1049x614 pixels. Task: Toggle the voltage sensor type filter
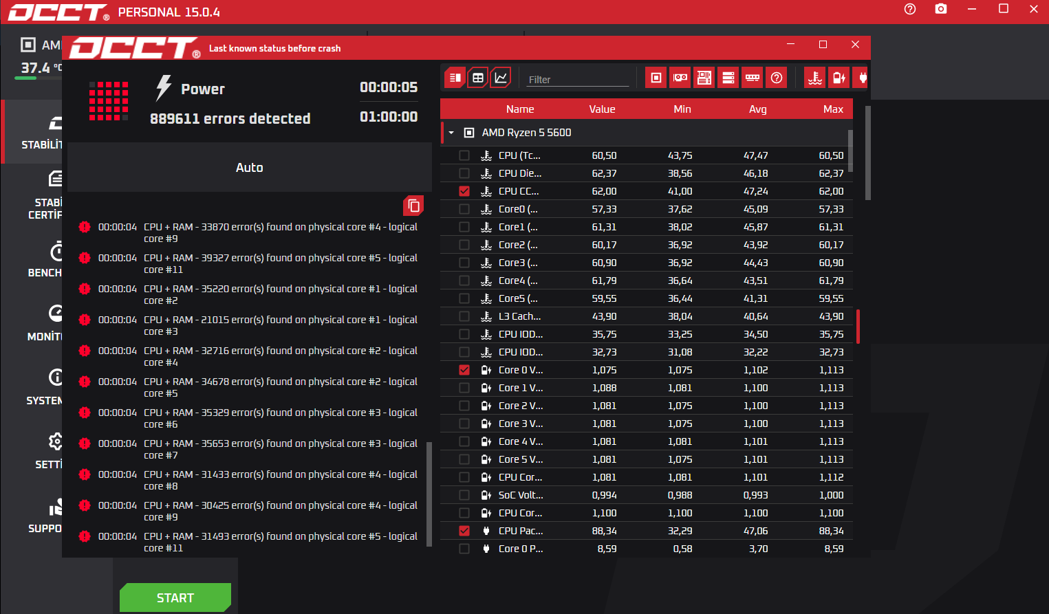coord(839,78)
